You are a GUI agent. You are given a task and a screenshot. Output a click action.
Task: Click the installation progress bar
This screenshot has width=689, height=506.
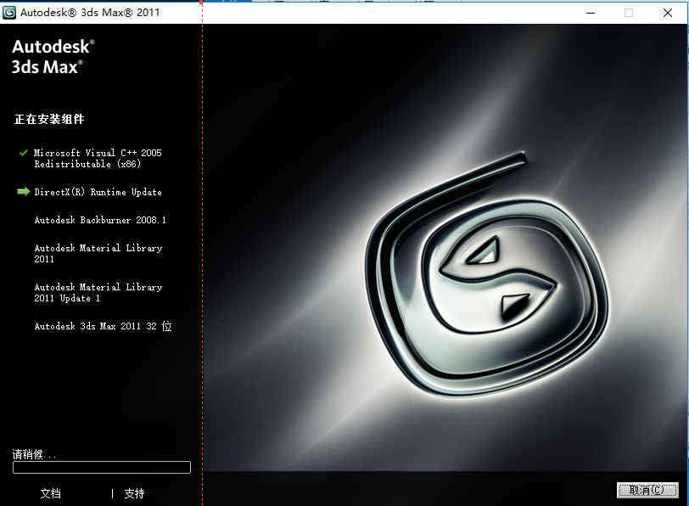pos(102,467)
